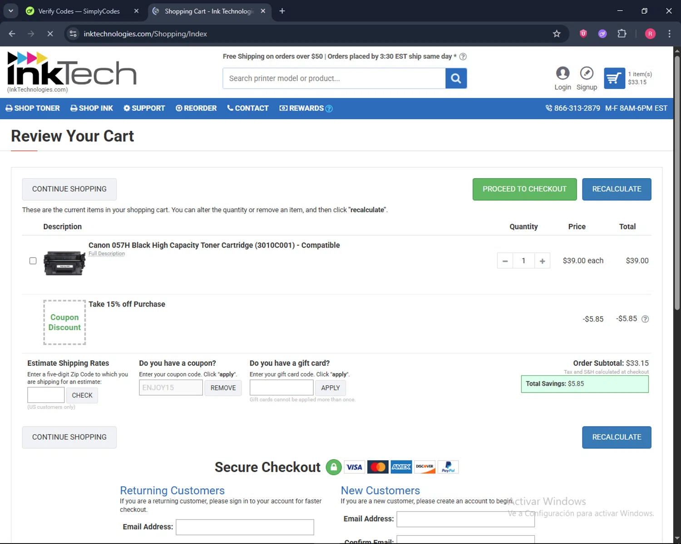681x544 pixels.
Task: Click the New Customers email field
Action: (465, 519)
